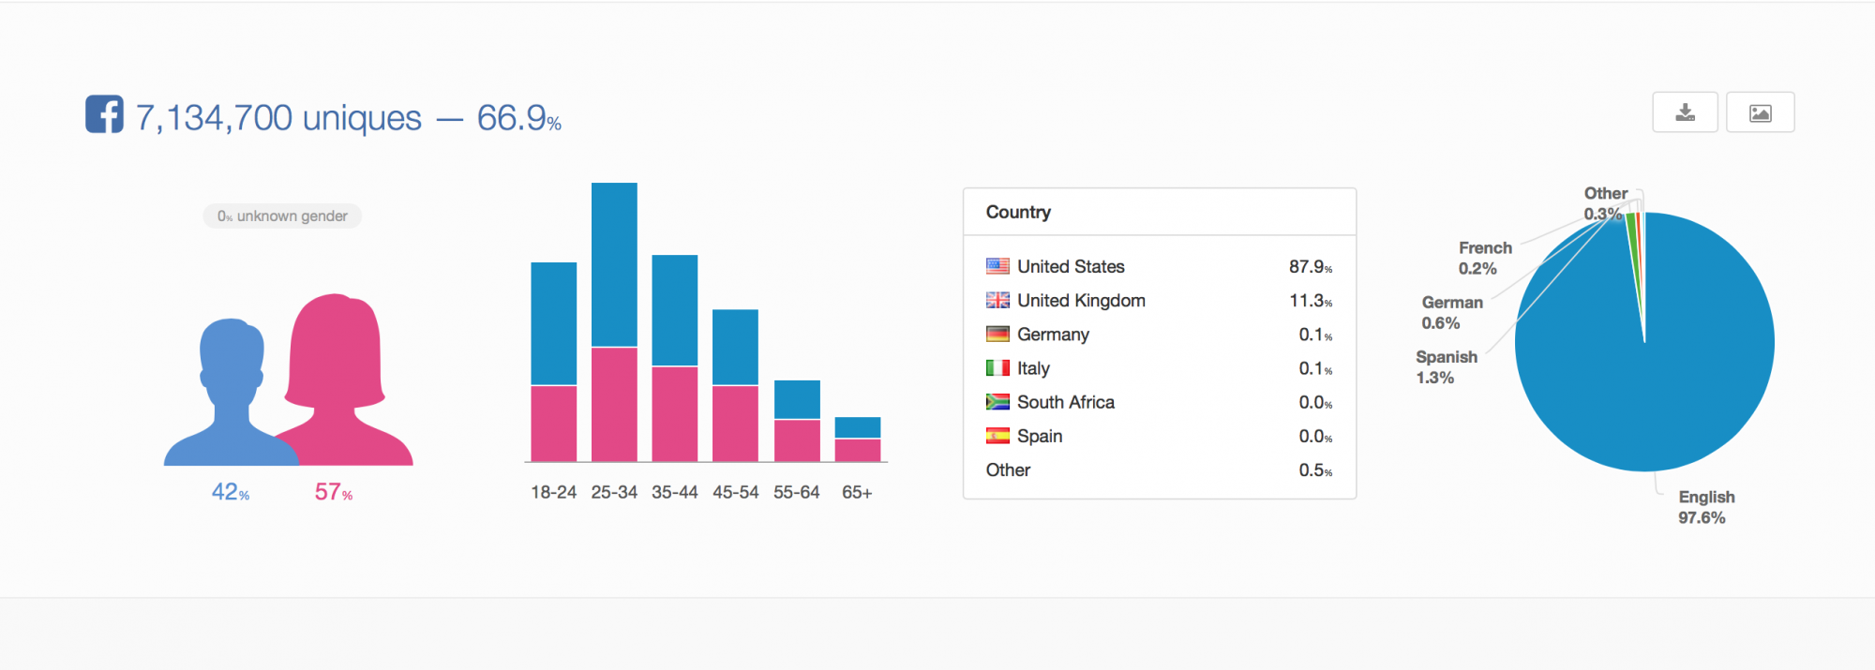Image resolution: width=1875 pixels, height=670 pixels.
Task: Click the blue part of the 45-54 bar
Action: coord(735,347)
